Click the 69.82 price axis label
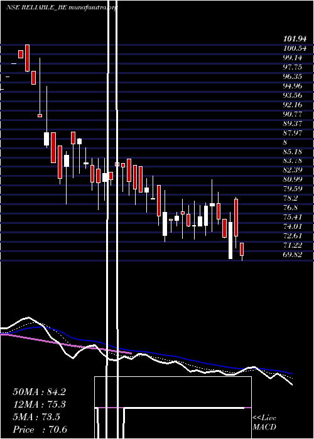 (293, 255)
